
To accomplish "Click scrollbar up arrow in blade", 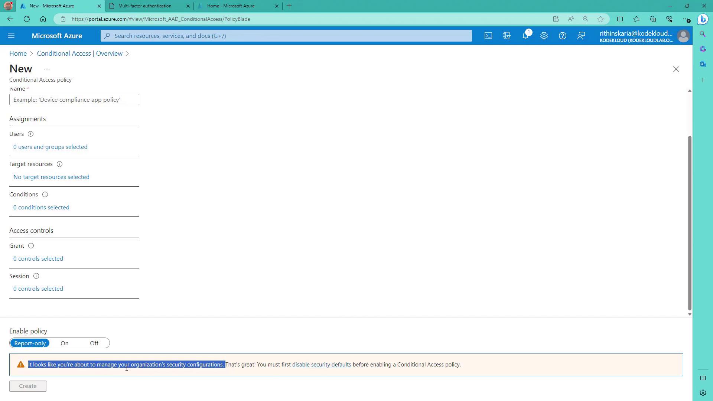I will [x=690, y=91].
